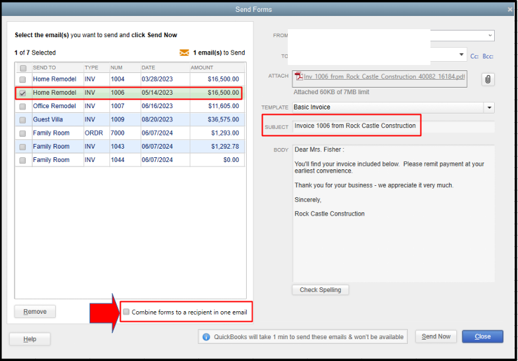Click the Rock Castle Construction signature line

click(330, 214)
